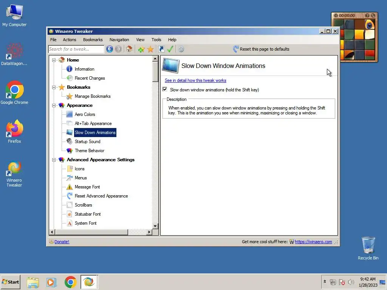Click Reset this page to defaults
Screen dimensions: 387x290
pyautogui.click(x=261, y=49)
